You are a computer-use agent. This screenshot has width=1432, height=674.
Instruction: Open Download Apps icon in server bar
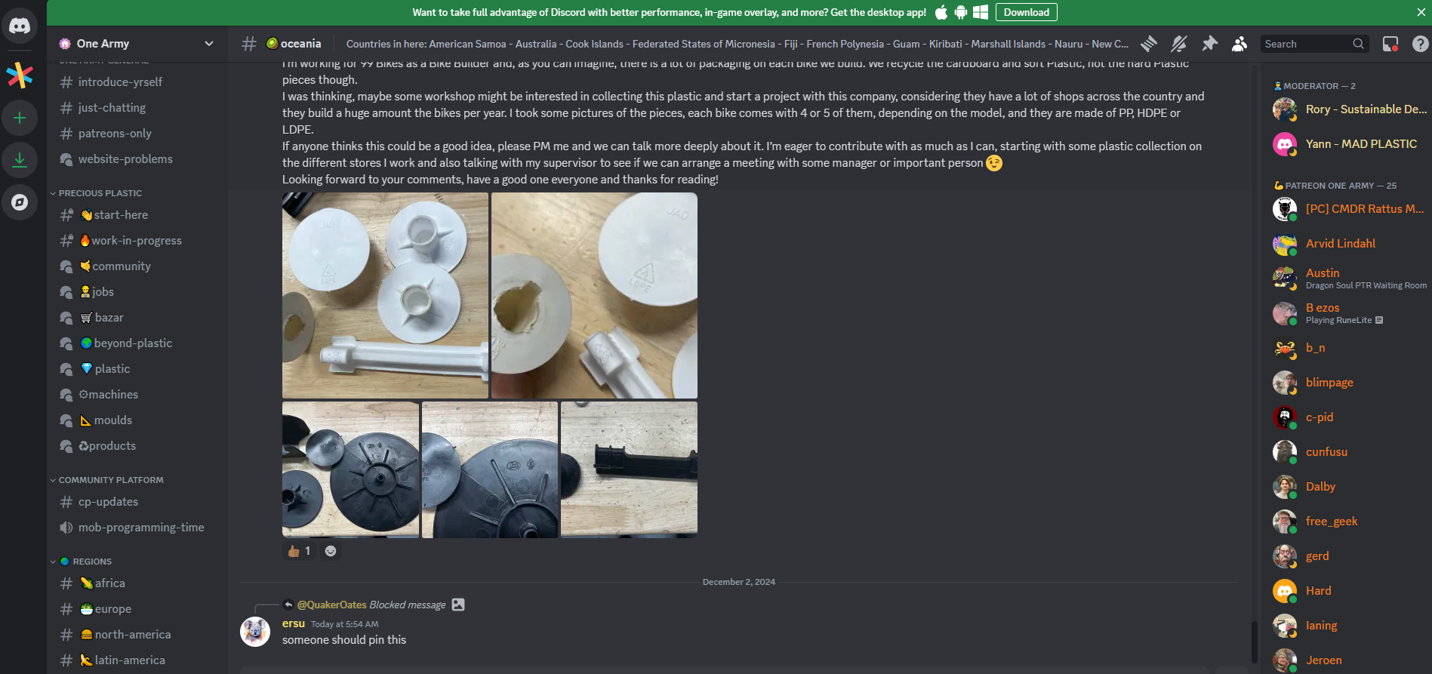pyautogui.click(x=20, y=160)
